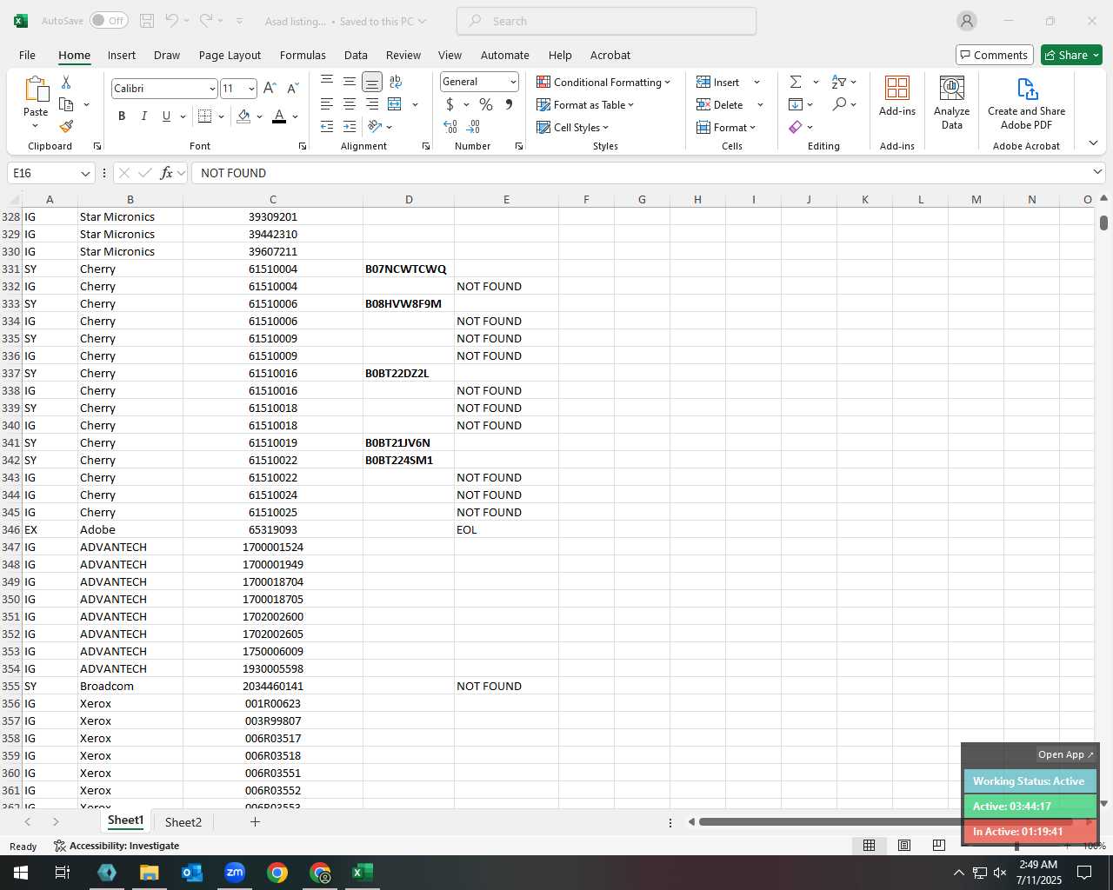Increase decimal places
The image size is (1113, 890).
pyautogui.click(x=450, y=127)
